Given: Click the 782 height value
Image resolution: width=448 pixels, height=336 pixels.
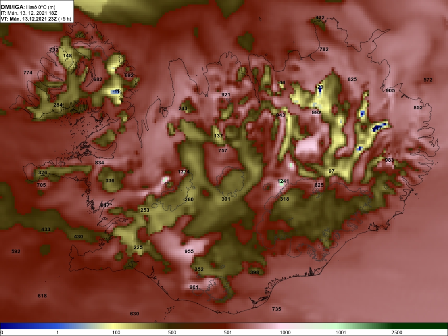Looking at the screenshot, I should (324, 49).
